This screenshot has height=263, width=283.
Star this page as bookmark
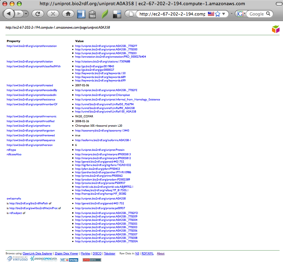218,14
